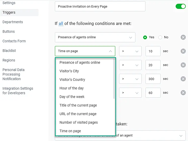This screenshot has height=141, width=188.
Task: Go to Blacklist settings in sidebar
Action: coord(9,51)
